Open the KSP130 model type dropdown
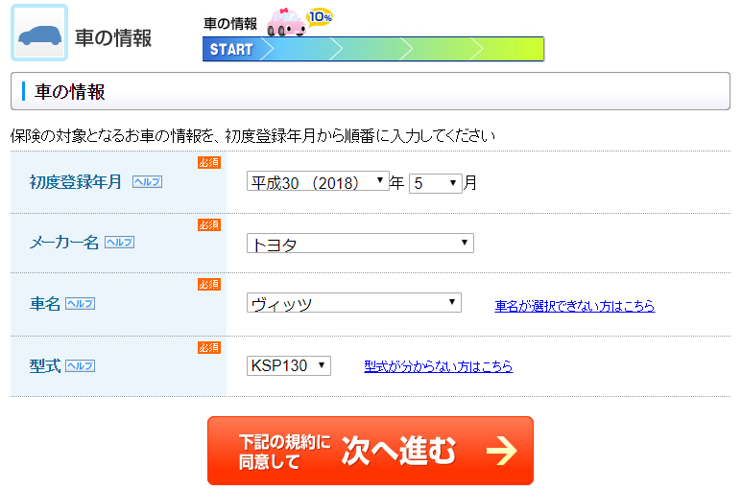The height and width of the screenshot is (490, 742). [288, 365]
